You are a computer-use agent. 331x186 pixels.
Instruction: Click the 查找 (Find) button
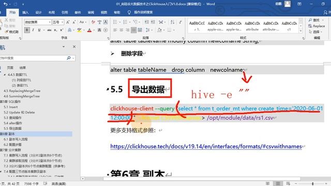(x=315, y=20)
